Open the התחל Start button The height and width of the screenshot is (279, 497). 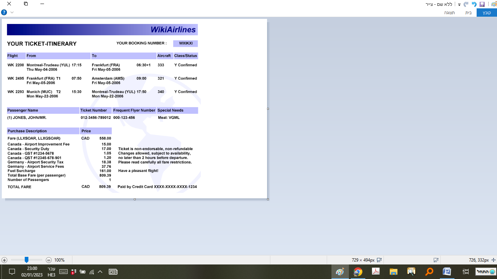coord(486,272)
